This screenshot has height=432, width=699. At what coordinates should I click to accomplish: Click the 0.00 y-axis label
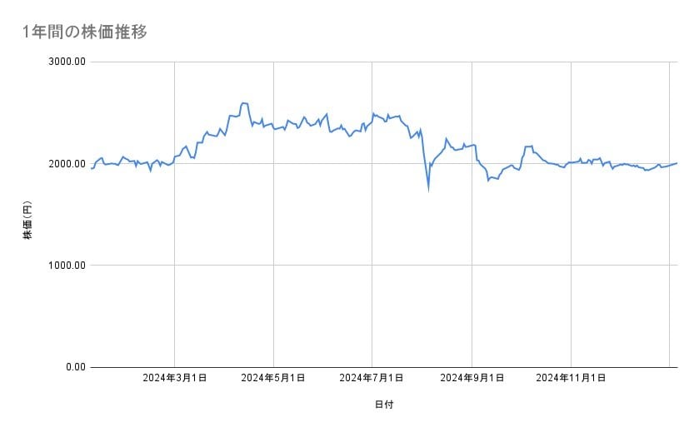73,367
